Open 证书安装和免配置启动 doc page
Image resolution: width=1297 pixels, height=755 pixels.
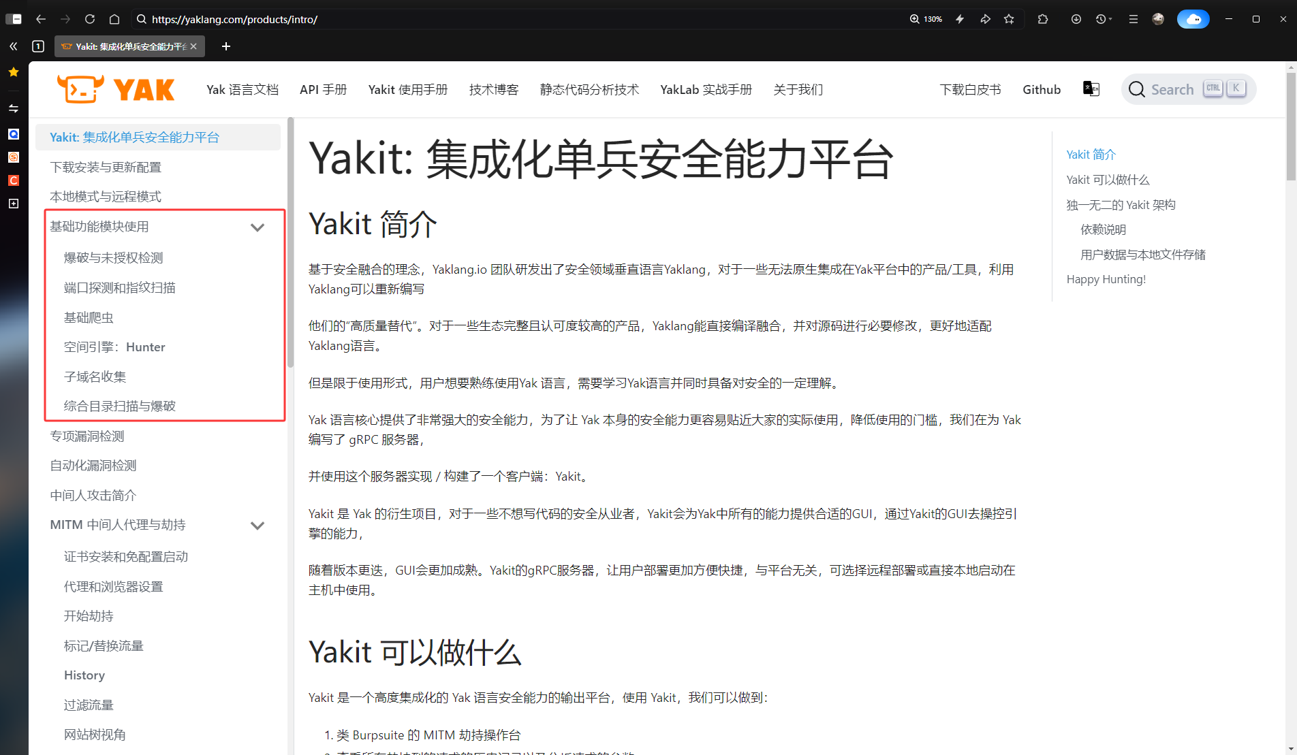pyautogui.click(x=126, y=556)
